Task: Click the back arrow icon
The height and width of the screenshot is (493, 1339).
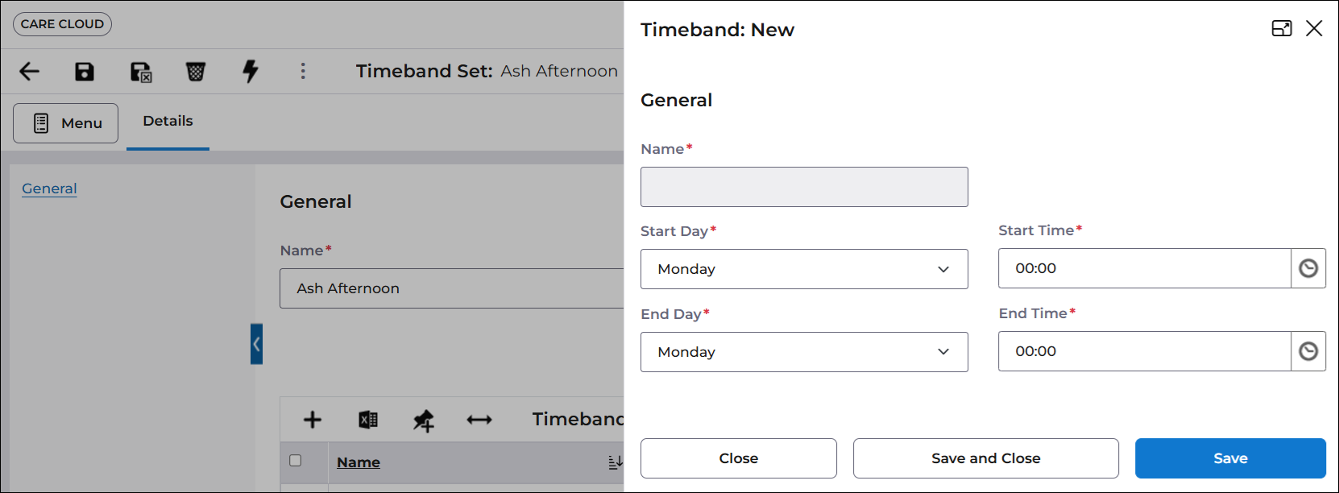Action: click(30, 72)
